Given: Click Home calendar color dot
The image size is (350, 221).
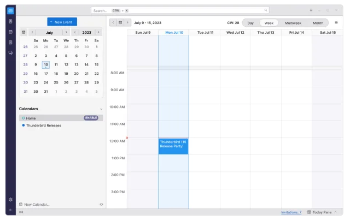Looking at the screenshot, I should pos(23,118).
